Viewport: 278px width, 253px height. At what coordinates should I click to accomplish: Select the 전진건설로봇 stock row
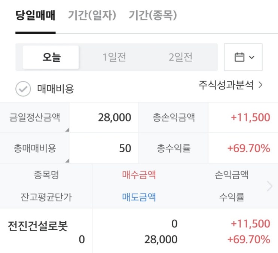tap(38, 226)
